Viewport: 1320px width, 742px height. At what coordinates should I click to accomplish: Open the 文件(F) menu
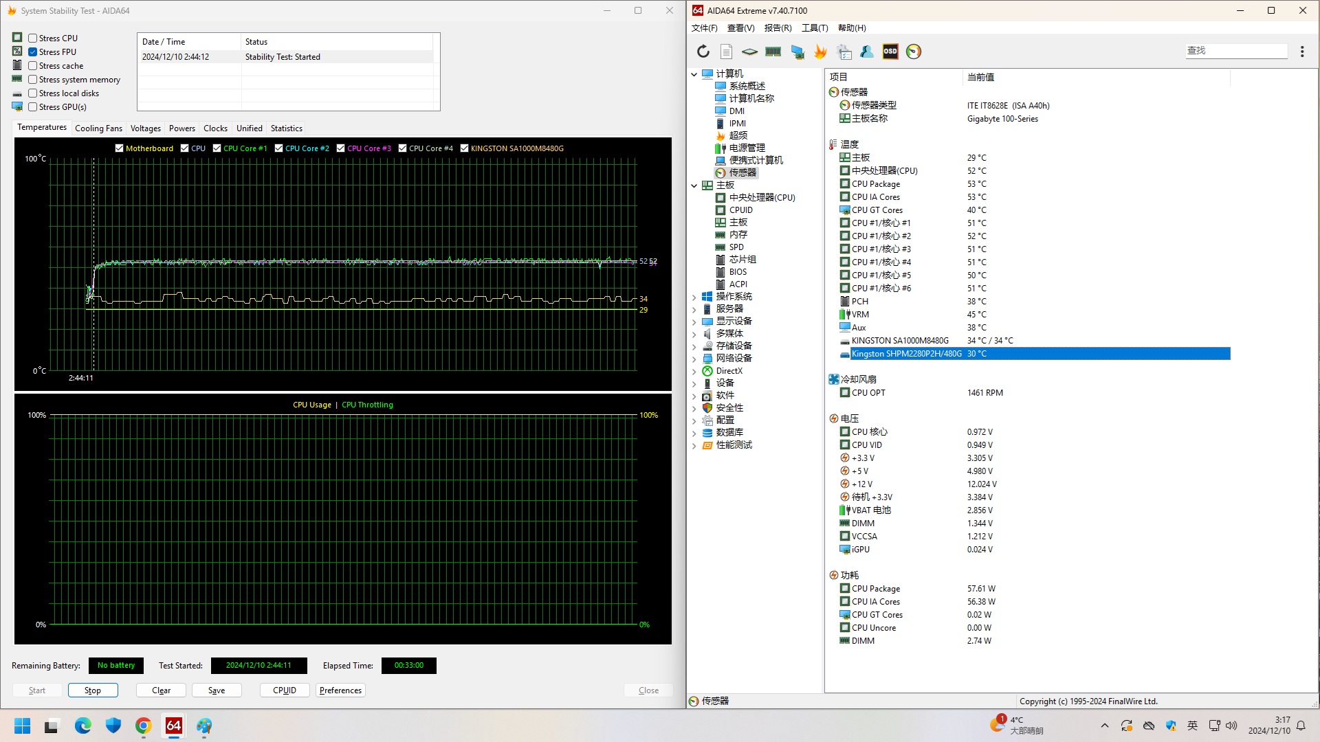tap(704, 28)
